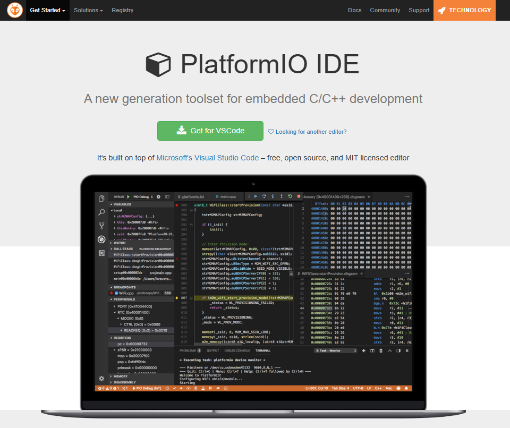
Task: Click the green Restart debug icon
Action: click(290, 196)
